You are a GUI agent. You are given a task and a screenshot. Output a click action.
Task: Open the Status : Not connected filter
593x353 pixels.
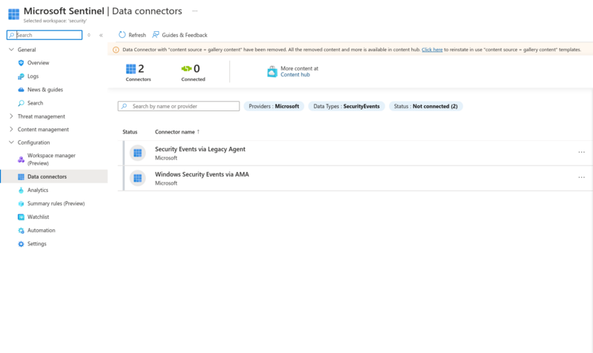[425, 106]
